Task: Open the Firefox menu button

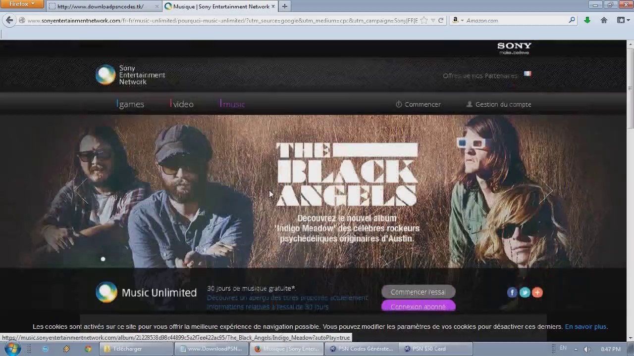Action: point(22,4)
